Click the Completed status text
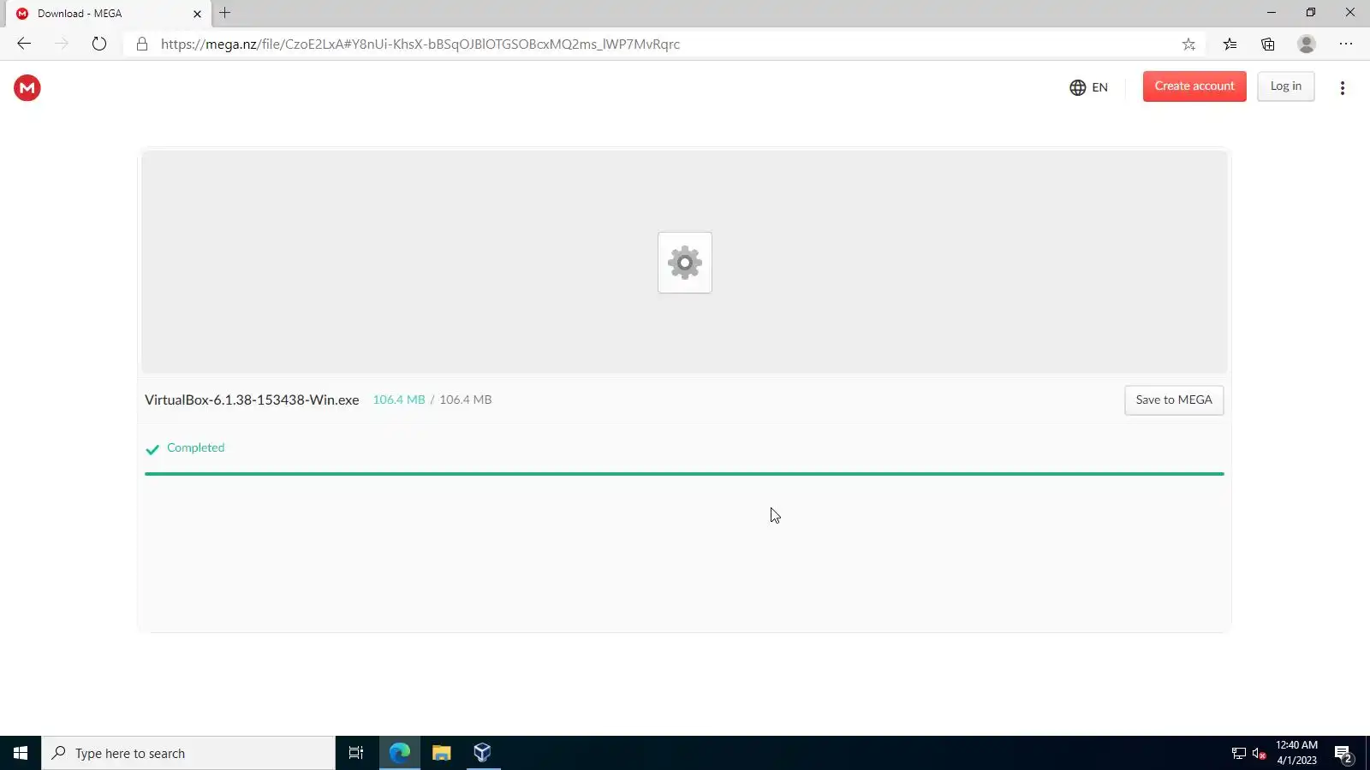 click(x=196, y=447)
